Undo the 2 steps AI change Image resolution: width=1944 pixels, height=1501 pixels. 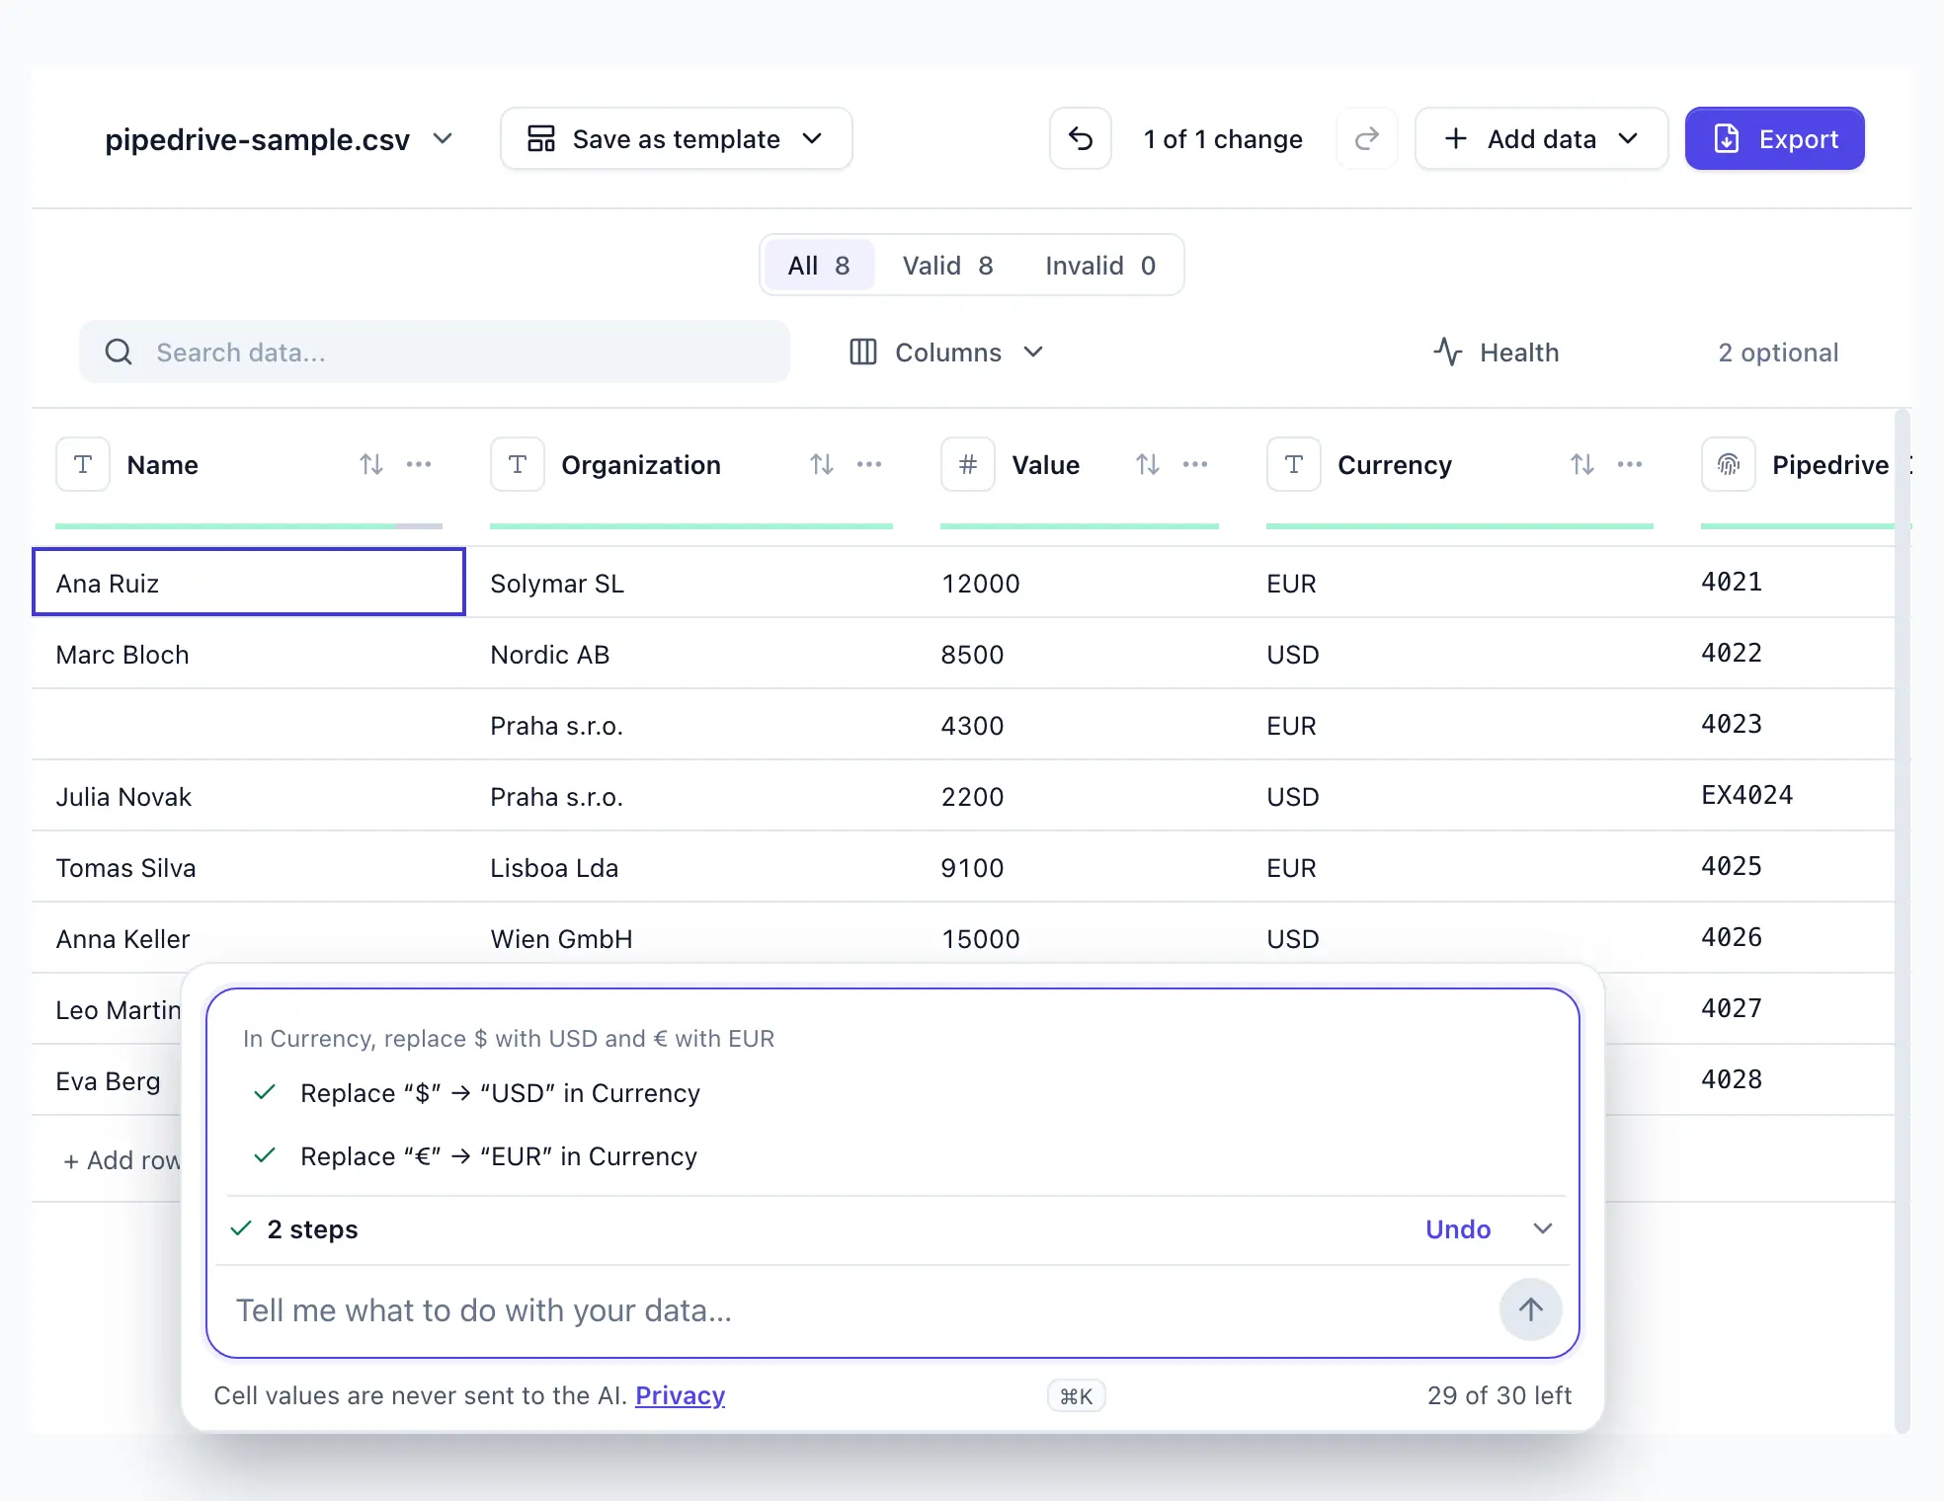click(1458, 1229)
